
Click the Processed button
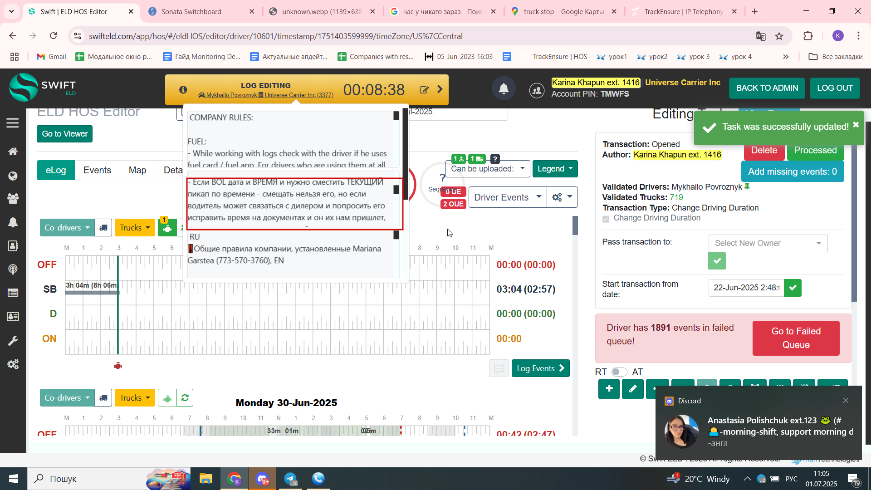(x=815, y=150)
